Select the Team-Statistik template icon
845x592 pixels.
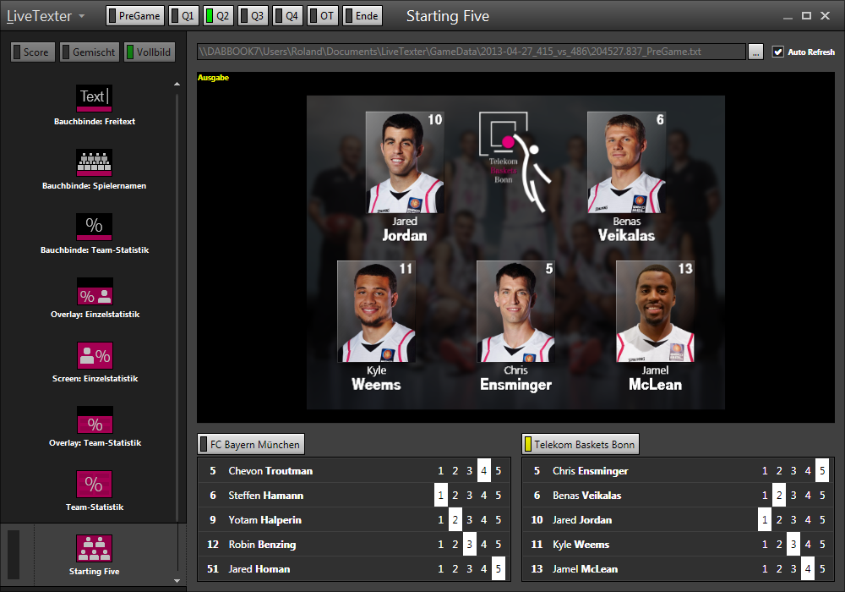click(95, 484)
